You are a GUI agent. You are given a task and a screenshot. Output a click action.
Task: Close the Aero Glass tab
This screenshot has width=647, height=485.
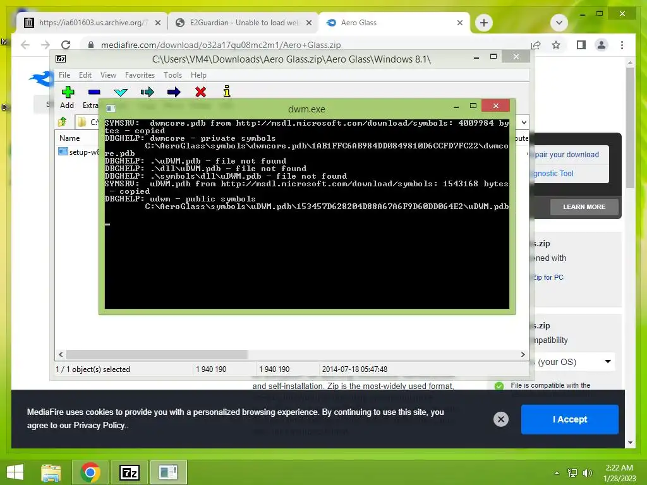(x=460, y=23)
